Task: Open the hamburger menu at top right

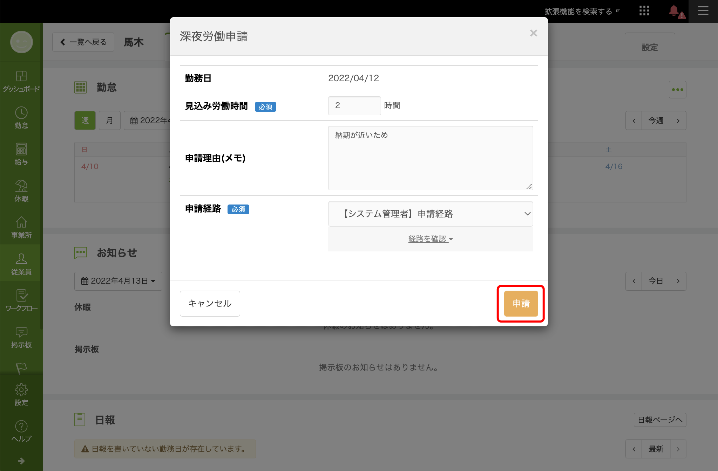Action: point(703,11)
